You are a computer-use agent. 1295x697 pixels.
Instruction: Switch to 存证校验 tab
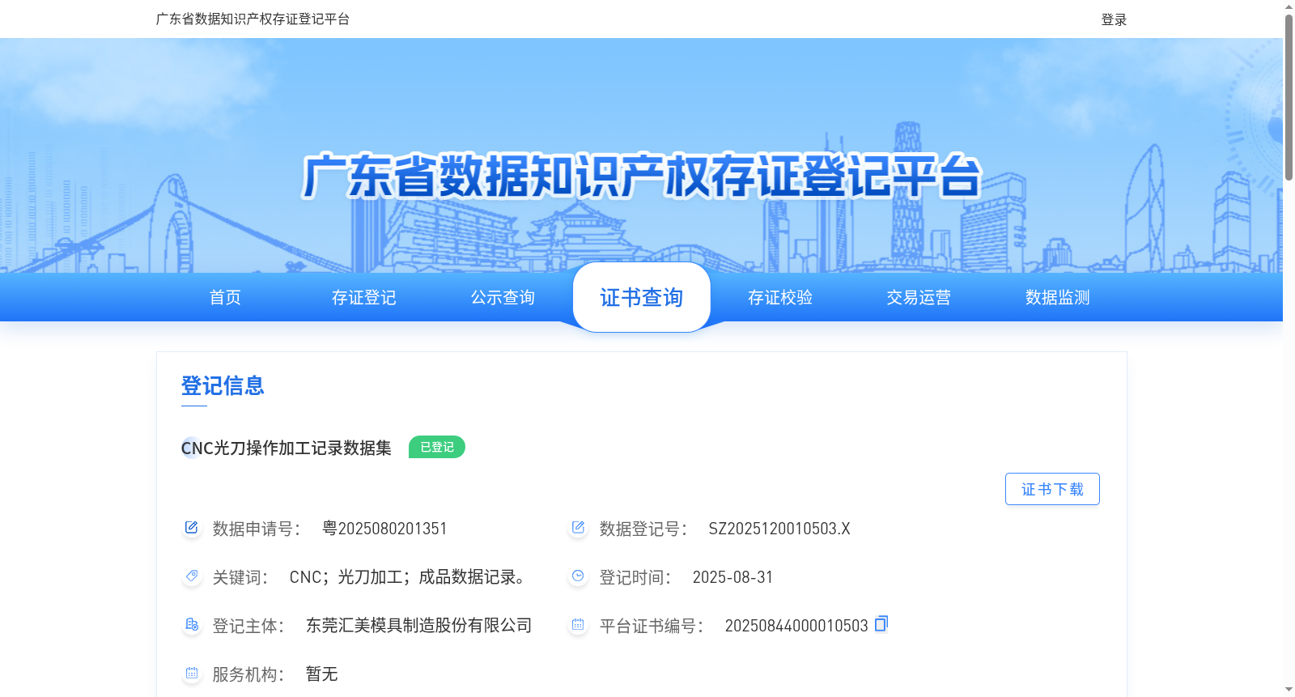[780, 297]
